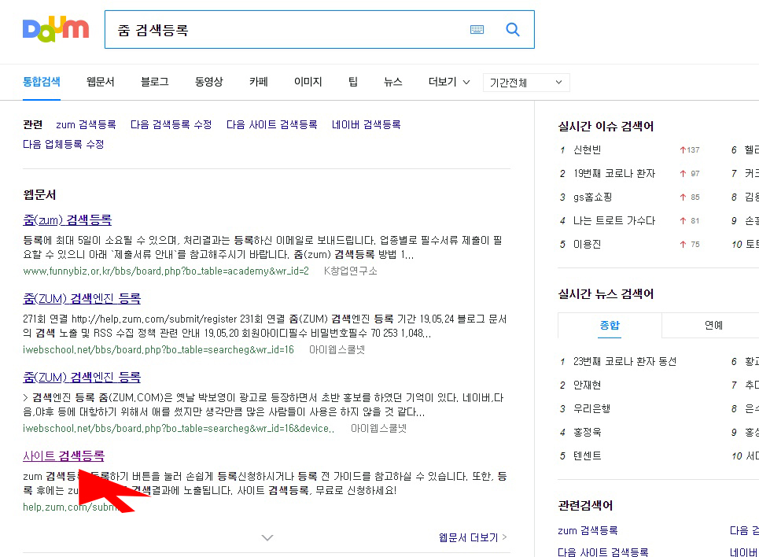Go to the 뉴스 tab

click(x=393, y=82)
